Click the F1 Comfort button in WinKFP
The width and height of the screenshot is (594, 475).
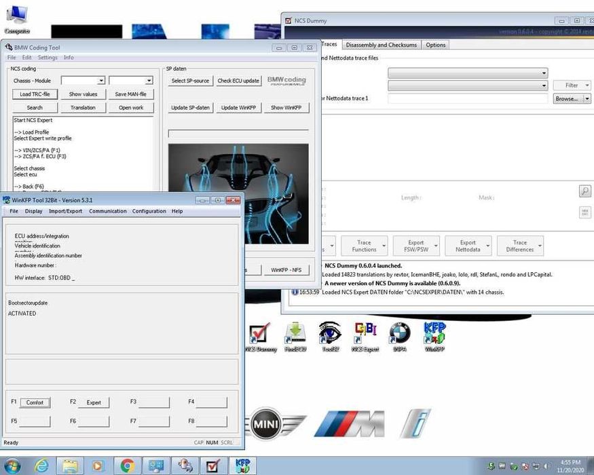pos(35,402)
